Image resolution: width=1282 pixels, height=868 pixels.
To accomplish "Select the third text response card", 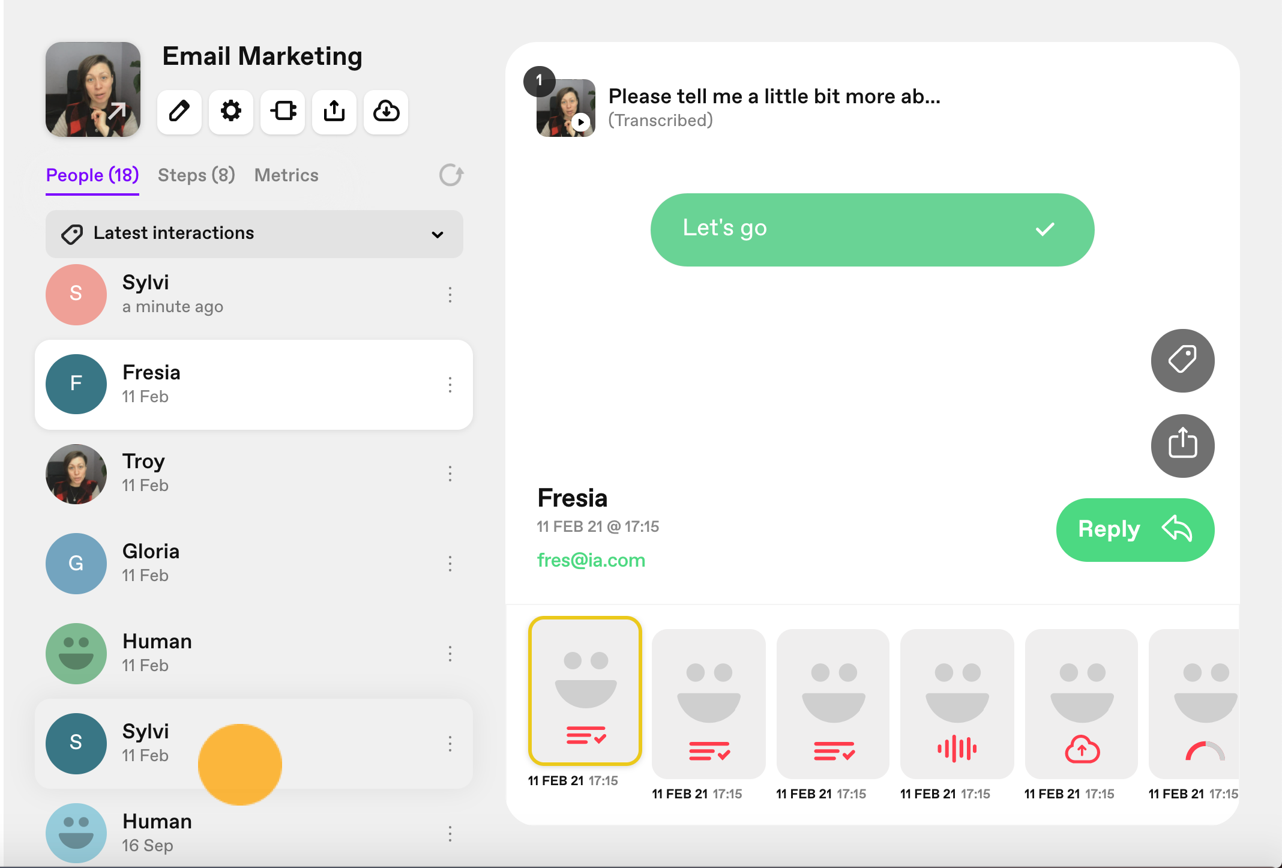I will 833,704.
